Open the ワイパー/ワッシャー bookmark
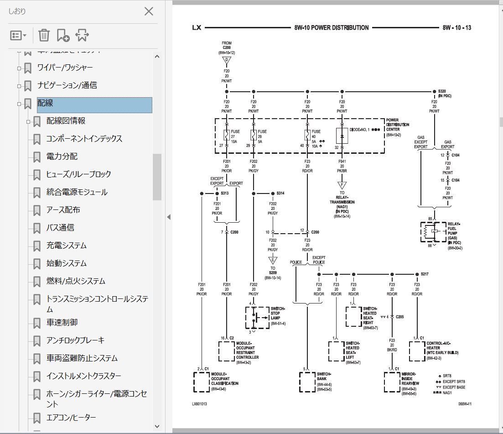The image size is (503, 434). (65, 68)
